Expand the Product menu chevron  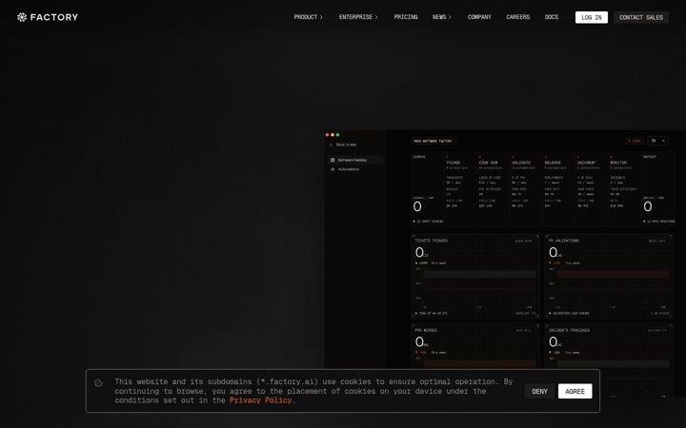(x=321, y=17)
